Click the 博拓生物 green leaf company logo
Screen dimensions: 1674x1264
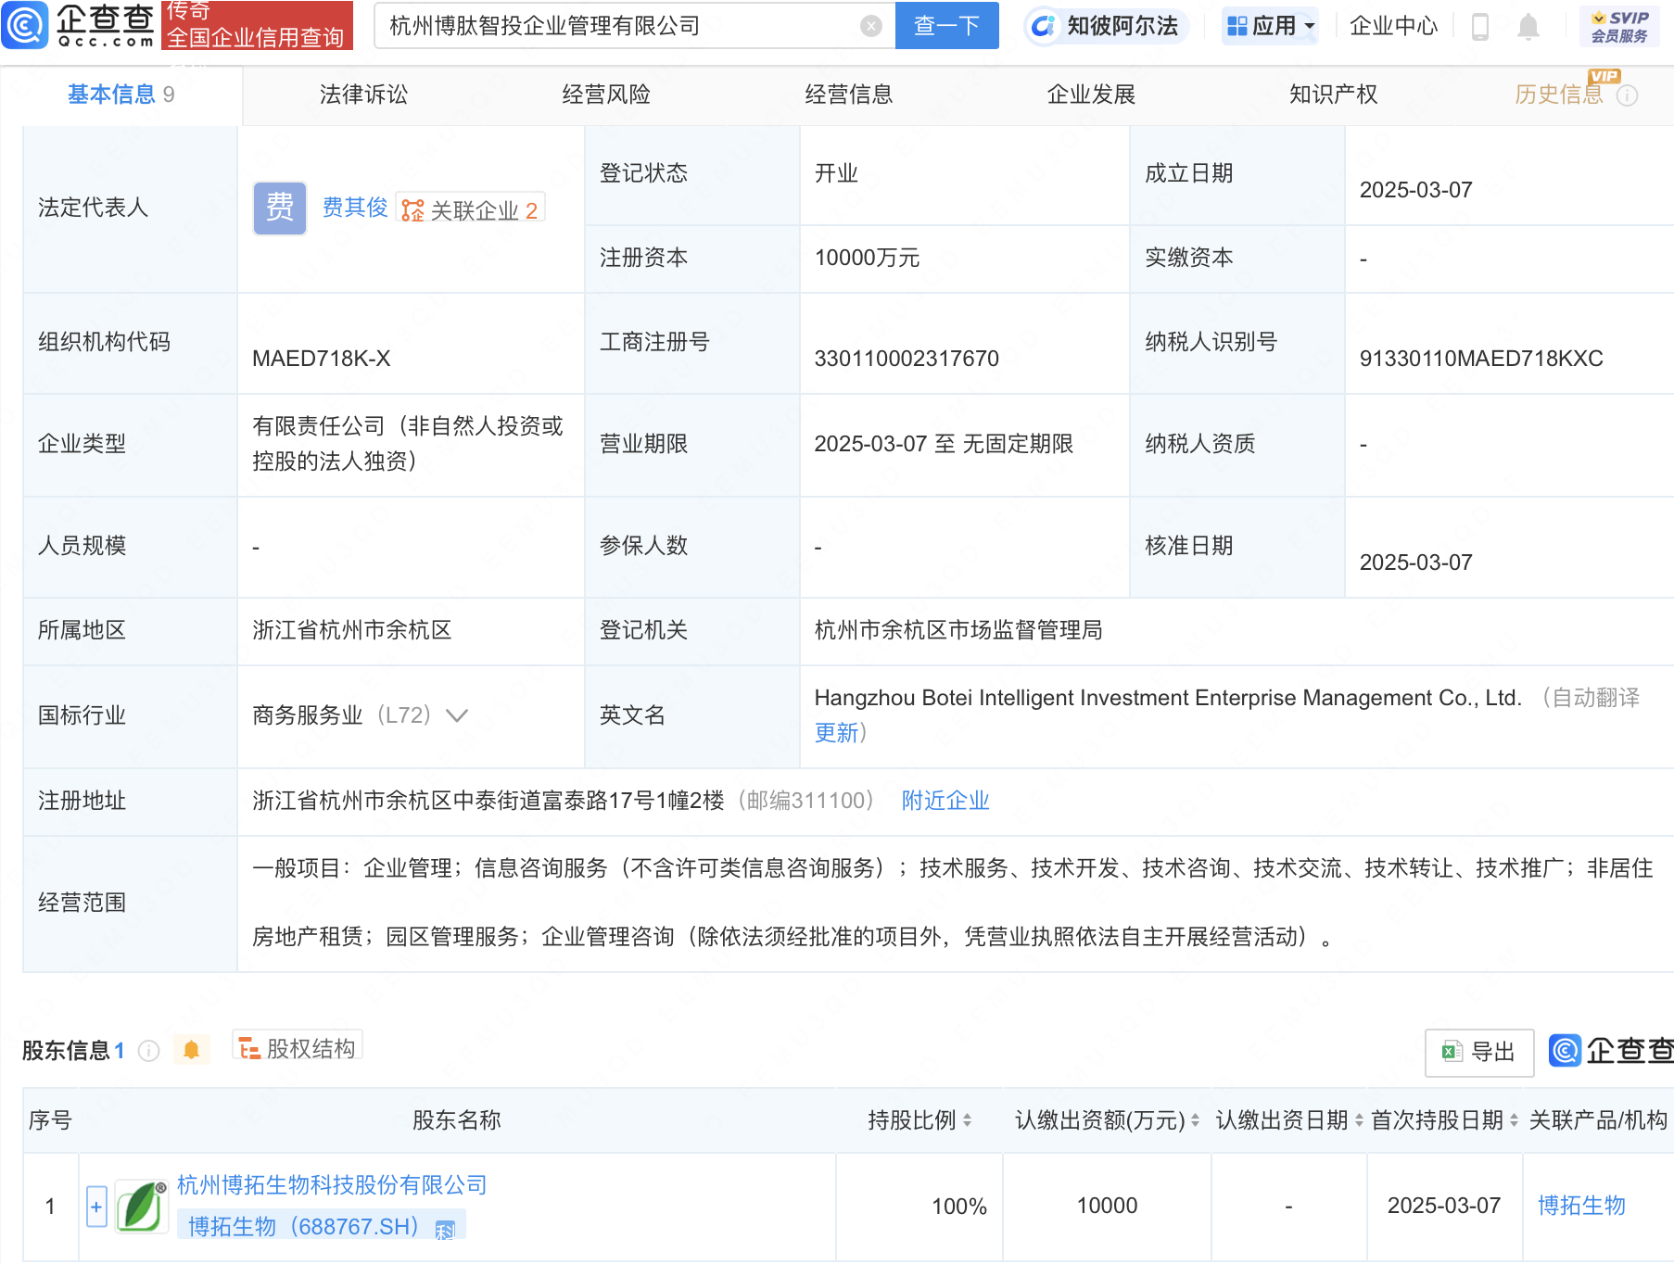coord(141,1206)
